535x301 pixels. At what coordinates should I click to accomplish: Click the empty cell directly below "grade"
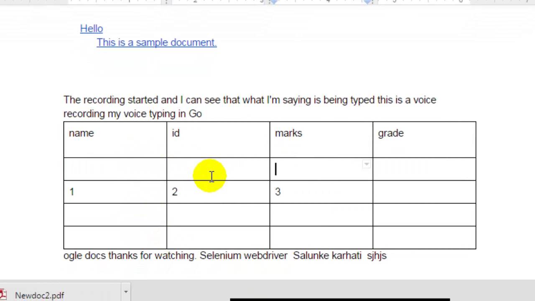424,169
